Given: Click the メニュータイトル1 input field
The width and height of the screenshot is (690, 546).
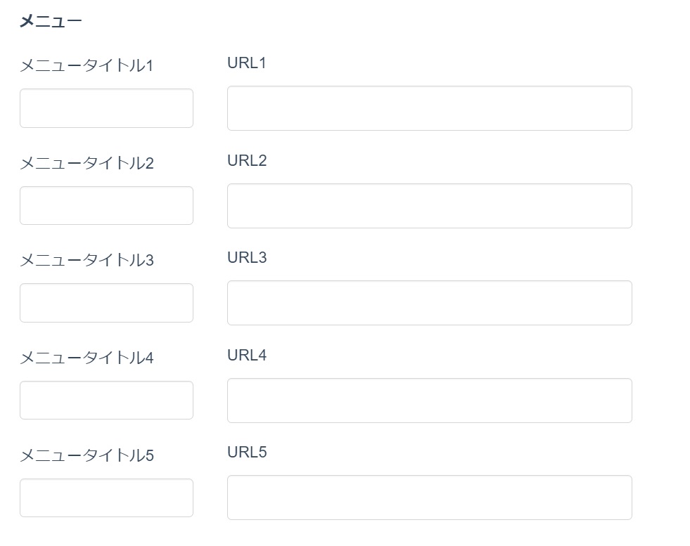Looking at the screenshot, I should (106, 108).
